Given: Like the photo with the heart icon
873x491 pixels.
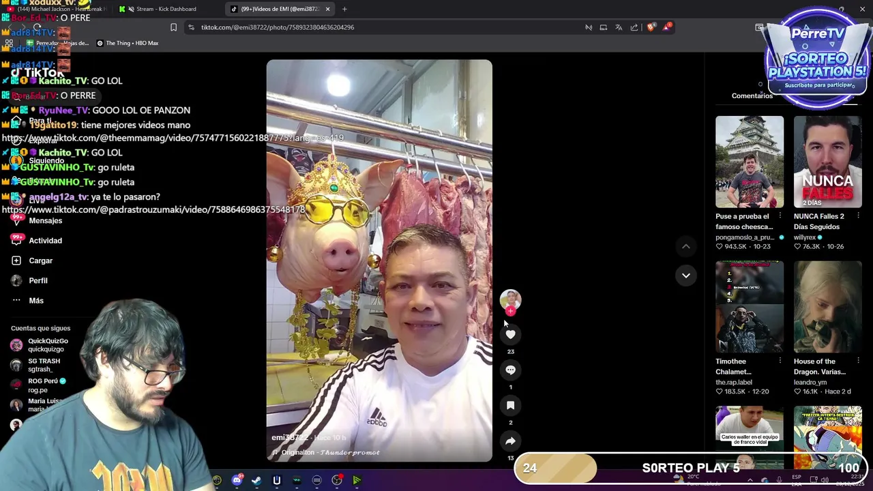Looking at the screenshot, I should tap(510, 334).
